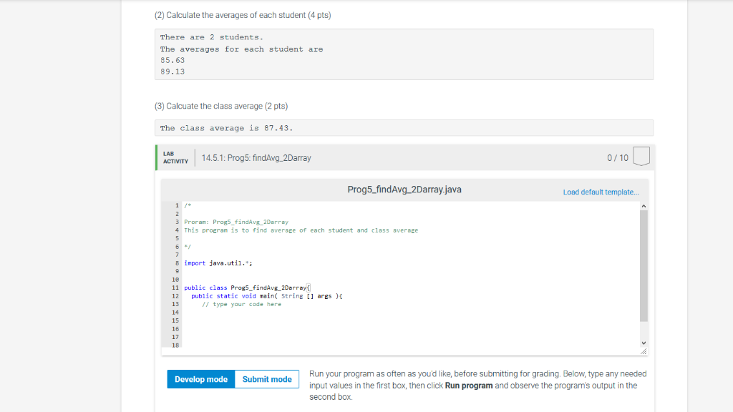This screenshot has height=412, width=733.
Task: Click the '0 / 10' score text
Action: pyautogui.click(x=618, y=158)
